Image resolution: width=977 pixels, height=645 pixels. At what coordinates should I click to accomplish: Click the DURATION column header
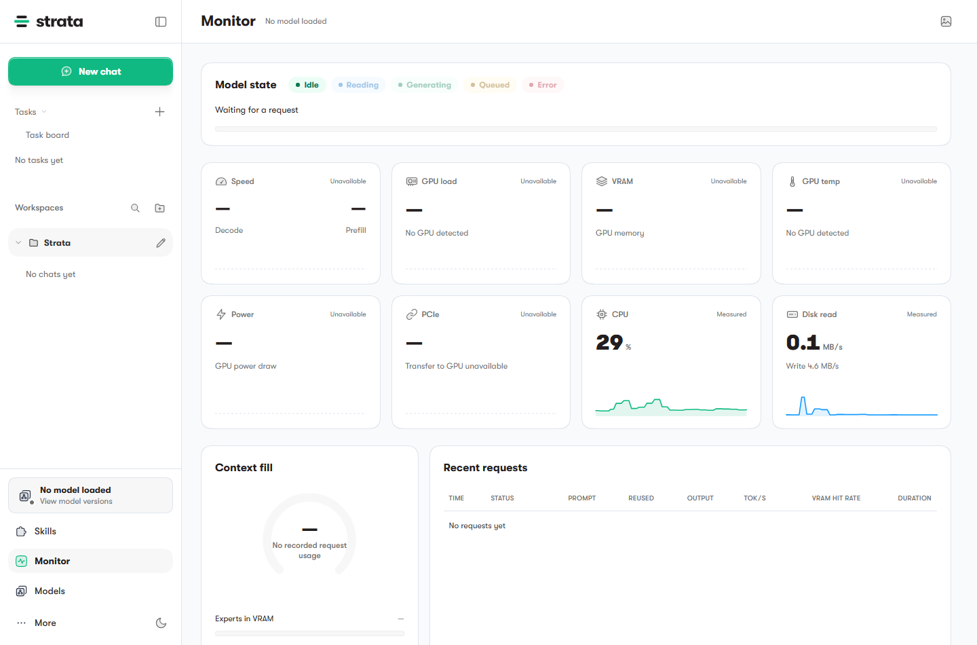point(915,498)
